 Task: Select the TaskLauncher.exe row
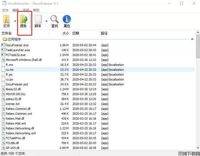pyautogui.click(x=18, y=50)
